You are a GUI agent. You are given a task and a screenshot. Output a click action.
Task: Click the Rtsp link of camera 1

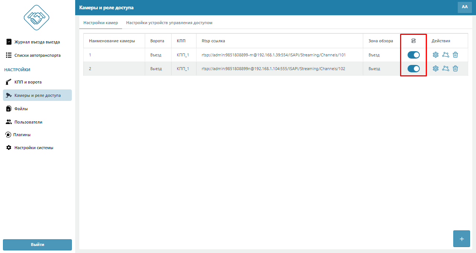coord(274,55)
